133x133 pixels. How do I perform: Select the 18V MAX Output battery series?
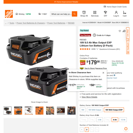pos(95,110)
